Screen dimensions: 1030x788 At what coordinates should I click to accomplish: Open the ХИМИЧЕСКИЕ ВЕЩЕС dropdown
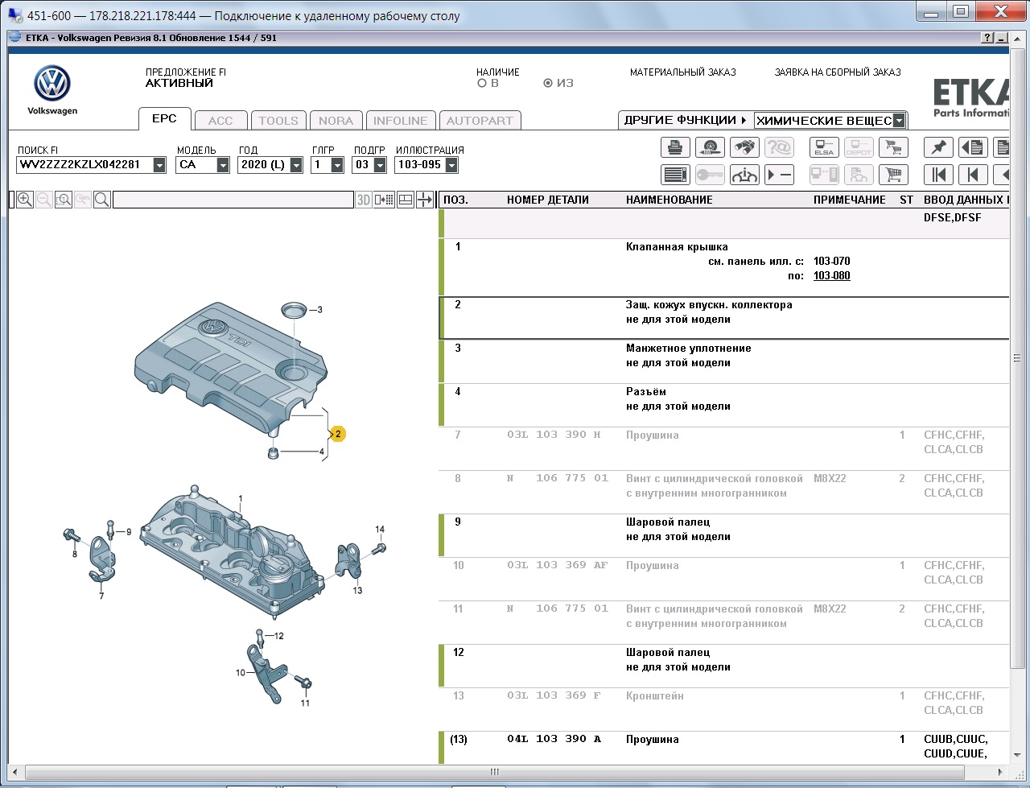(900, 121)
